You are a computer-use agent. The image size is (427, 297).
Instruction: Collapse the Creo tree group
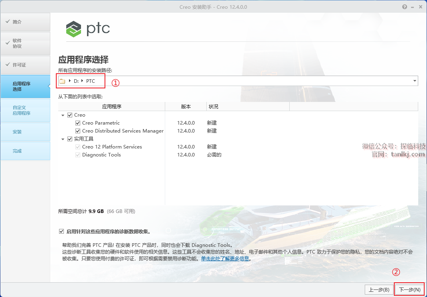63,115
